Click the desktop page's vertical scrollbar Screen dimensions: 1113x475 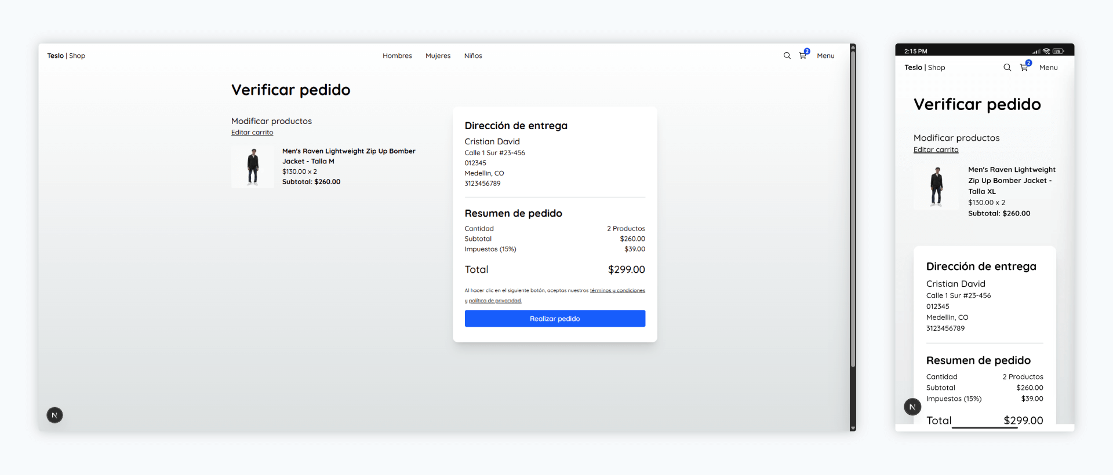click(853, 209)
